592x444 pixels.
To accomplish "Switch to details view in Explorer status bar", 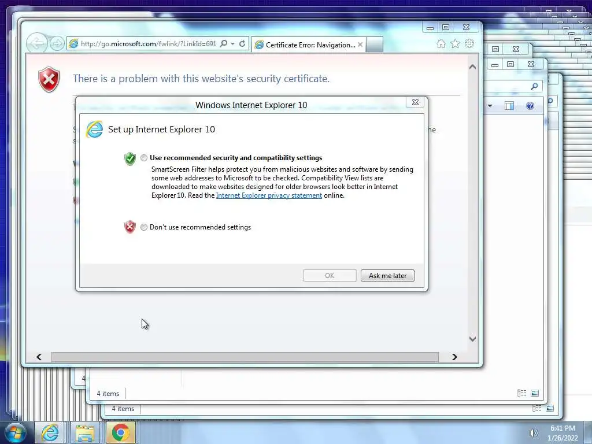I will point(522,393).
